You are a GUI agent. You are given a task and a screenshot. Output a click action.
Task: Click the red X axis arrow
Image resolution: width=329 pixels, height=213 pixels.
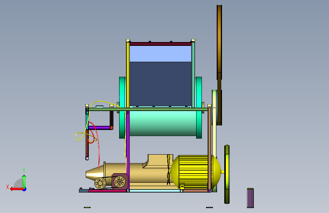[16, 189]
